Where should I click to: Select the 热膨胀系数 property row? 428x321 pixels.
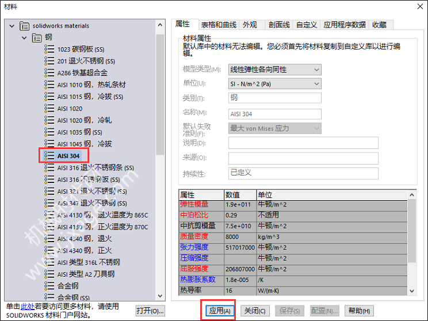[293, 280]
